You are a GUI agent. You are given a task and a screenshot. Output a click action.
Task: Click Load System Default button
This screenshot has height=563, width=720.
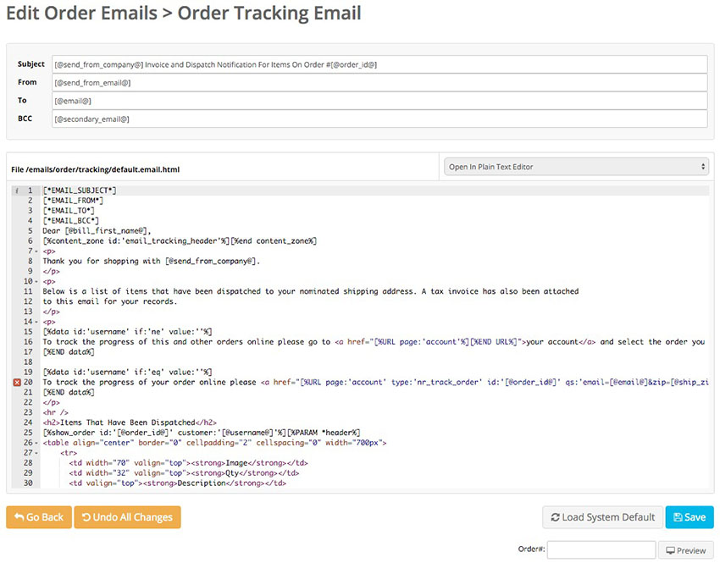pyautogui.click(x=602, y=517)
